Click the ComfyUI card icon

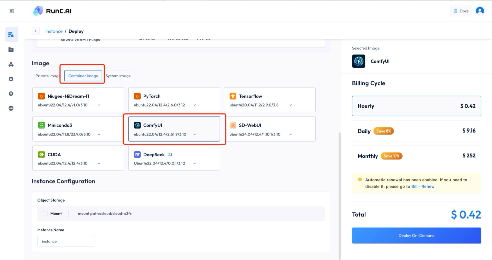click(x=137, y=125)
